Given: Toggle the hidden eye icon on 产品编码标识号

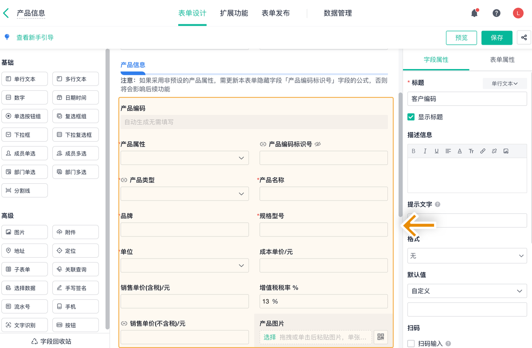Looking at the screenshot, I should (317, 144).
